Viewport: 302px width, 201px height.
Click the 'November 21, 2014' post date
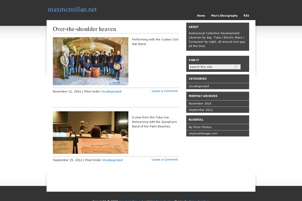[x=67, y=91]
